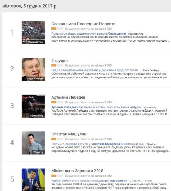Click search volume bar under 6 грудня
Image resolution: width=171 pixels, height=191 pixels.
pos(57,66)
